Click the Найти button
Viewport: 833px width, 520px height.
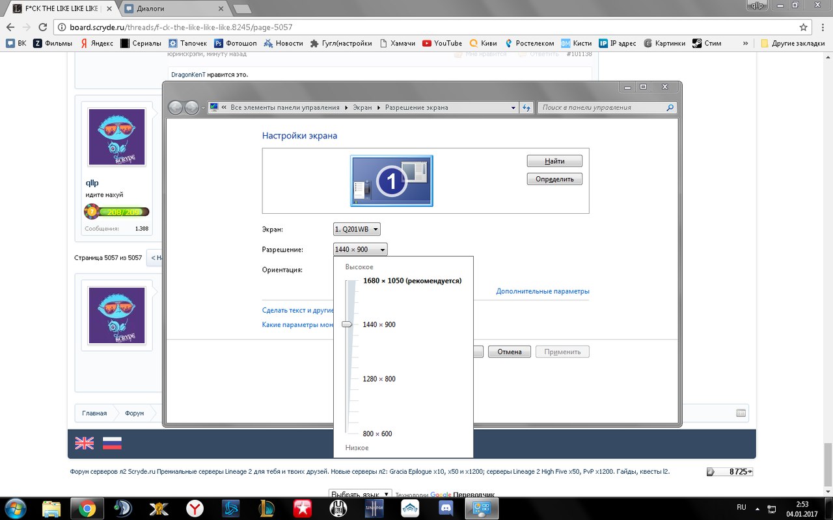tap(554, 161)
